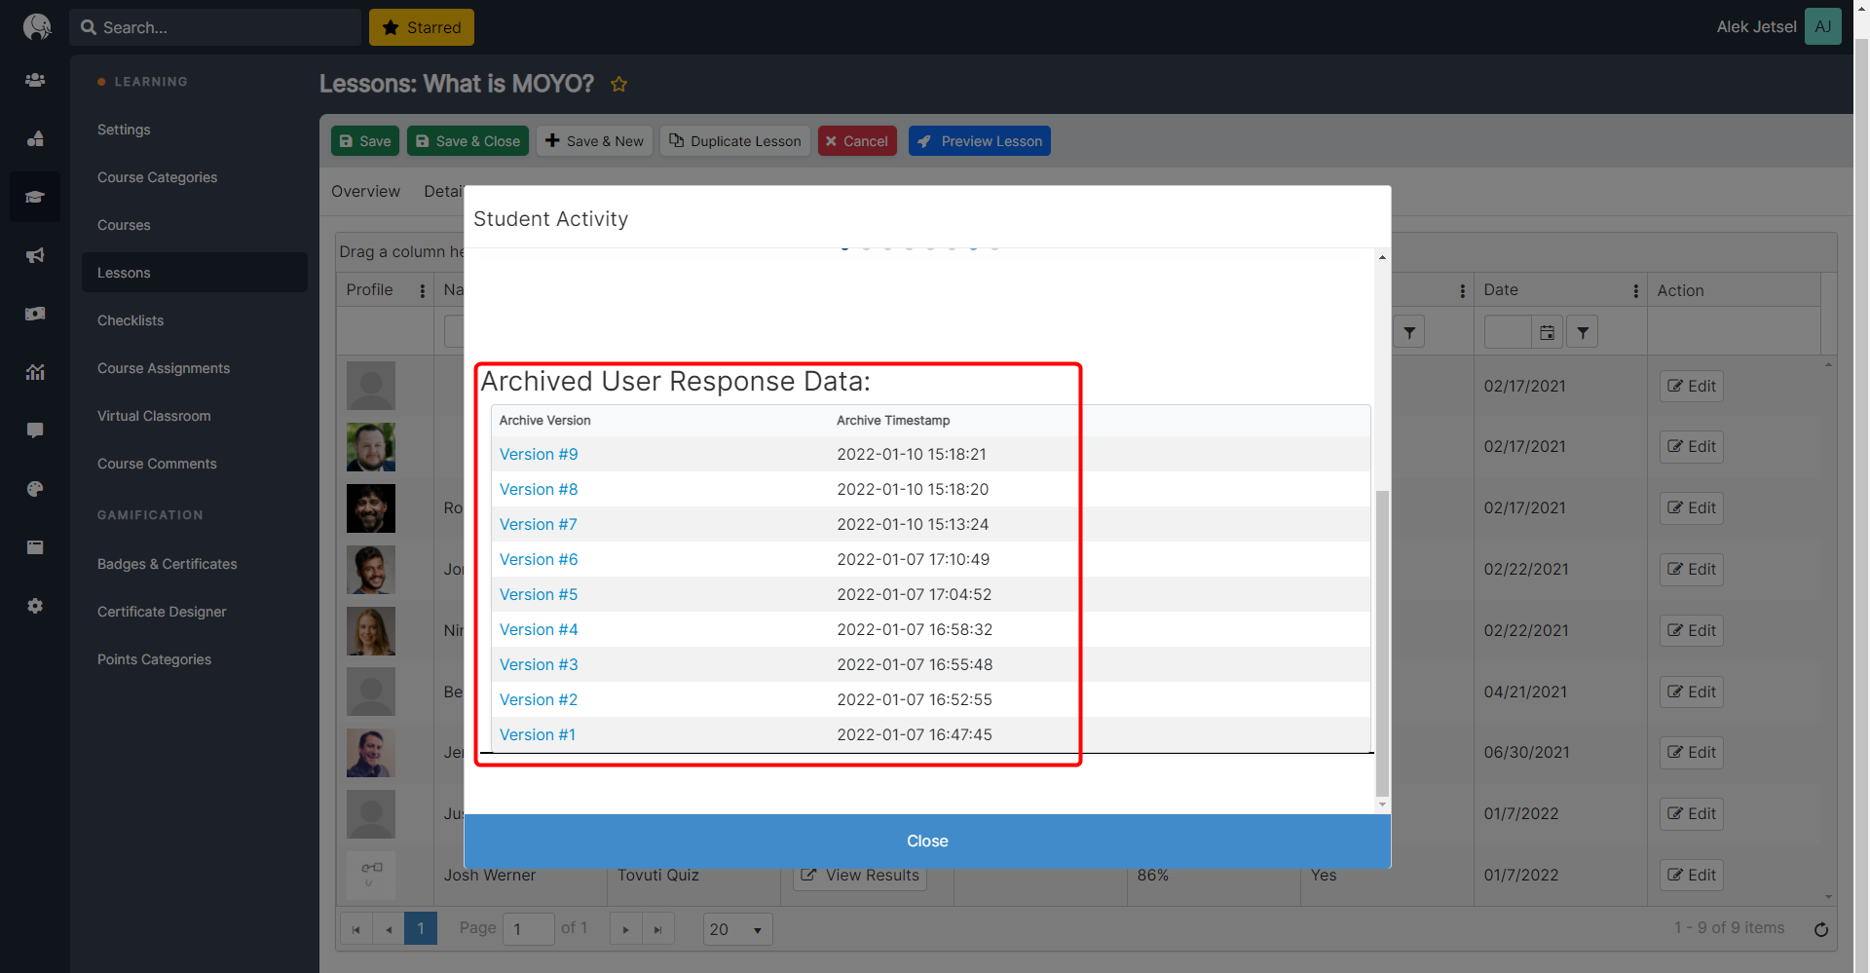Open the palette design sidebar icon
Viewport: 1870px width, 973px height.
(x=35, y=489)
